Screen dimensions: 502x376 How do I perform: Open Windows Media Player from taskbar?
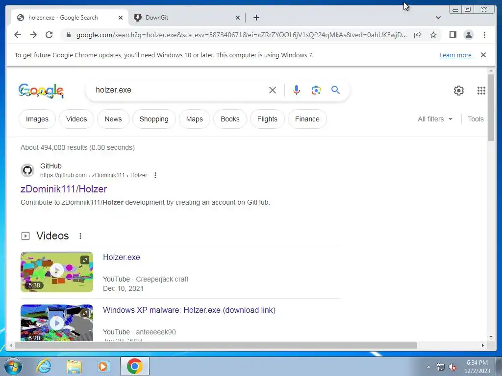[103, 366]
